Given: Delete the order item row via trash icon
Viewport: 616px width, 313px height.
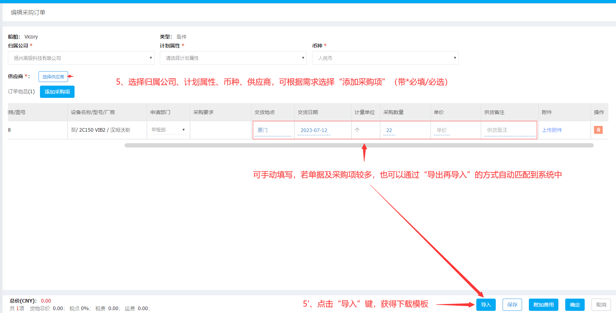Looking at the screenshot, I should click(x=598, y=130).
